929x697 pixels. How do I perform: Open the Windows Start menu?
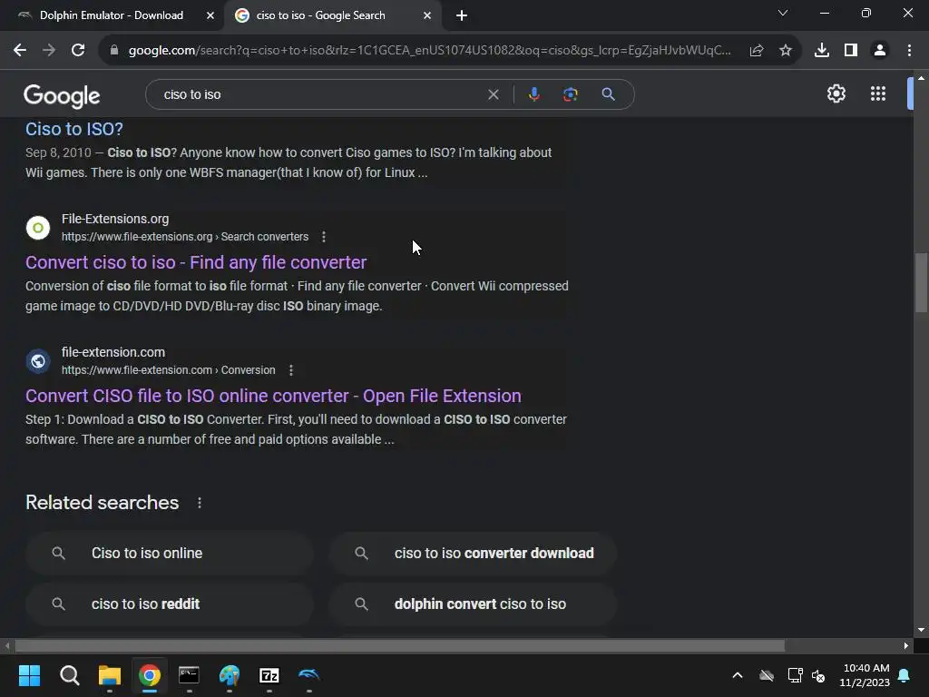pos(29,675)
